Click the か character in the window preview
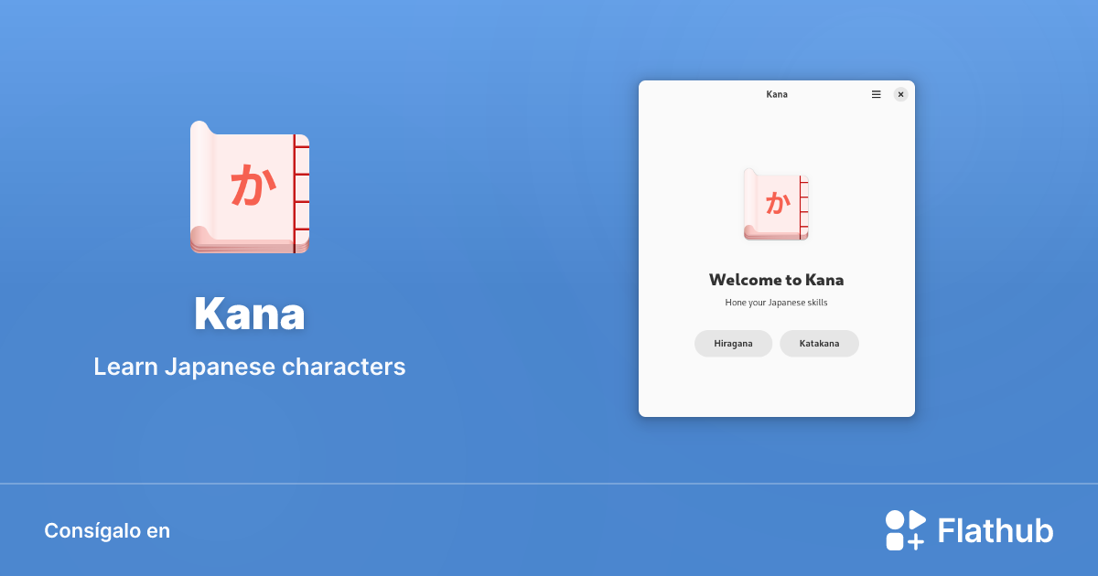 [x=779, y=205]
